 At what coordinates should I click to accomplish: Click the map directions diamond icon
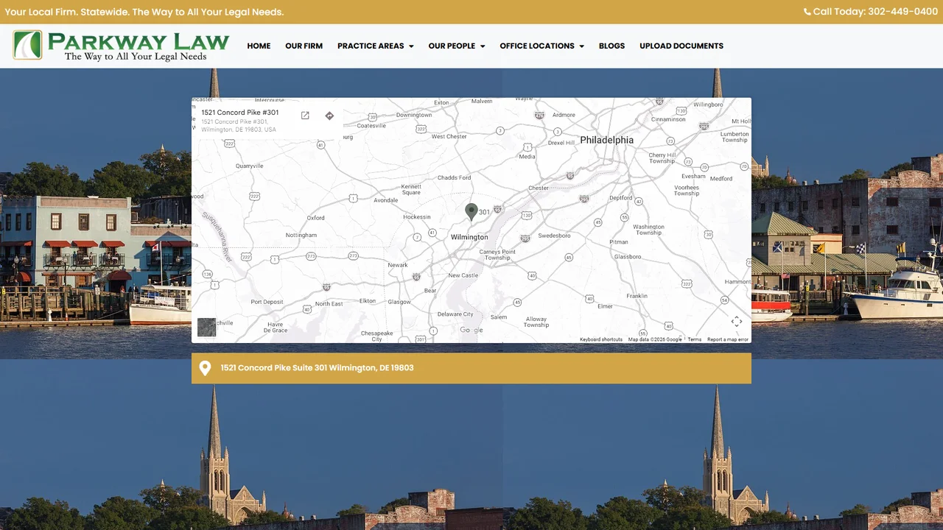pyautogui.click(x=329, y=116)
